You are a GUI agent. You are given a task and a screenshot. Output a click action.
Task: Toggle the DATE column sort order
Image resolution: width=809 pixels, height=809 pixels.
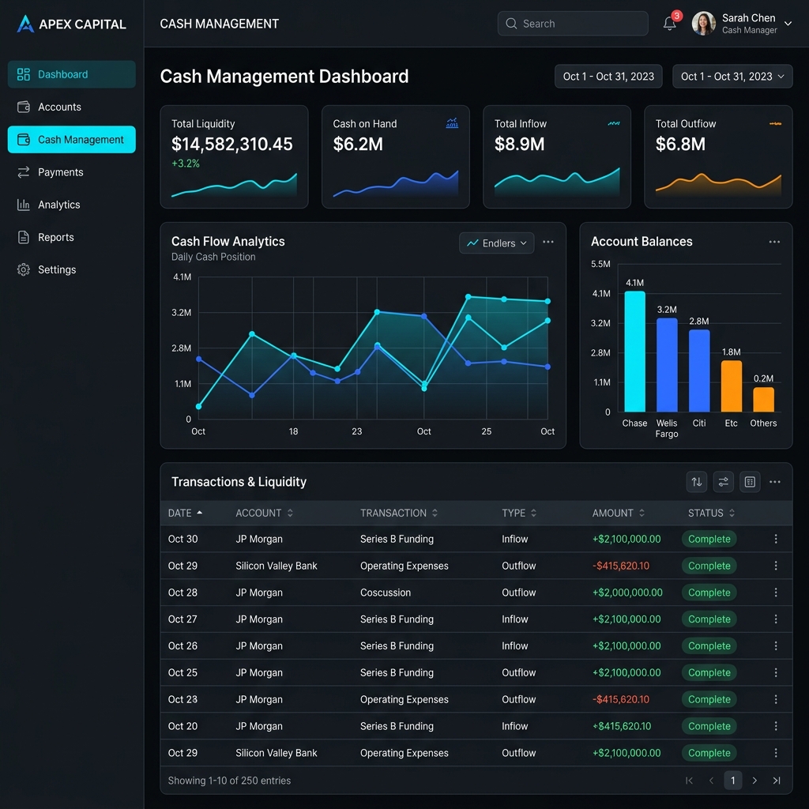pos(186,513)
